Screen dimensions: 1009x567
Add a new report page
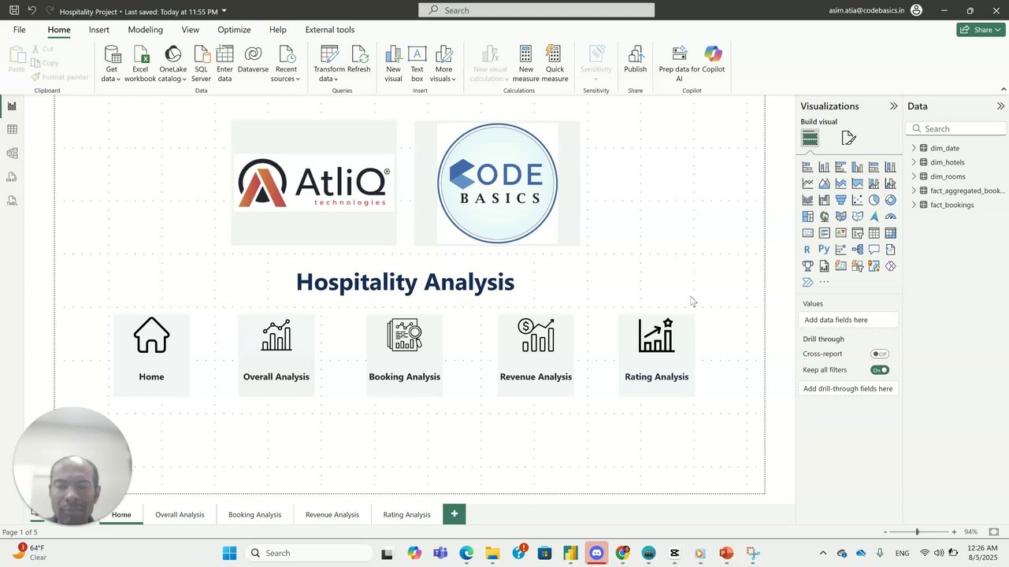(x=454, y=514)
